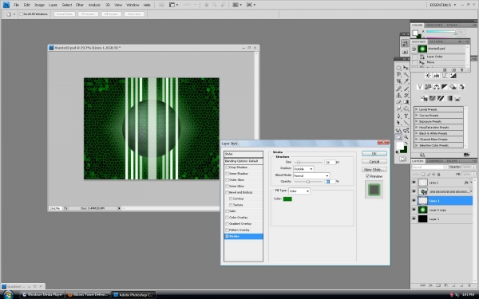This screenshot has width=479, height=299.
Task: Expand the Hue/Saturation Presets list
Action: coord(417,128)
